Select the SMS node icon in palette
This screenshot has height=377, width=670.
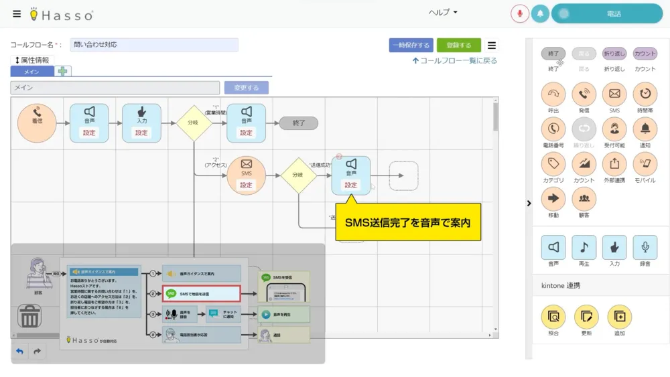(614, 94)
